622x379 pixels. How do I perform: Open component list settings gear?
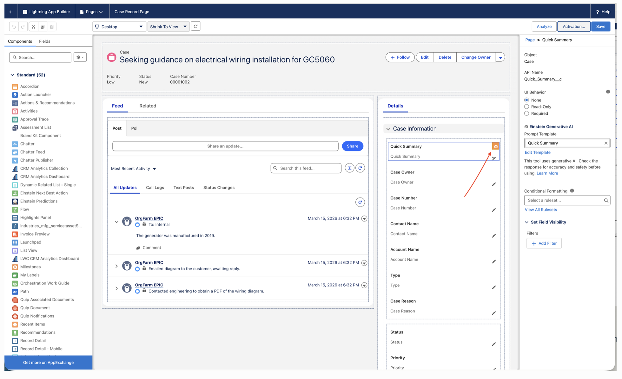(80, 57)
